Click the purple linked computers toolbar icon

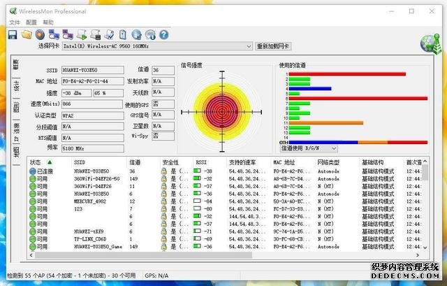[x=68, y=34]
